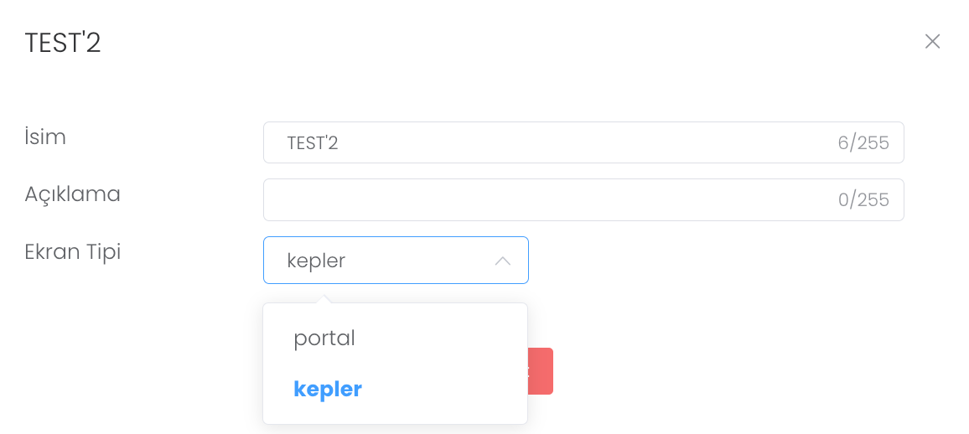Click the 6/255 character counter

point(863,143)
